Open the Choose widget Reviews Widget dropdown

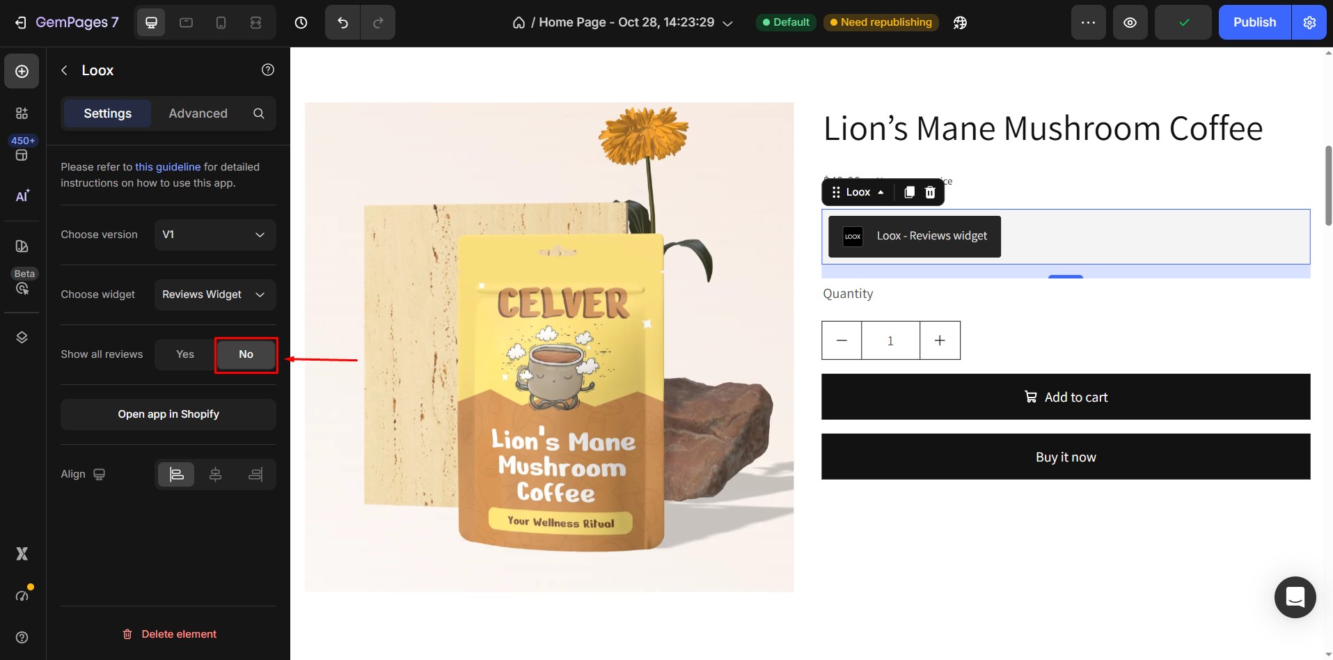coord(215,294)
